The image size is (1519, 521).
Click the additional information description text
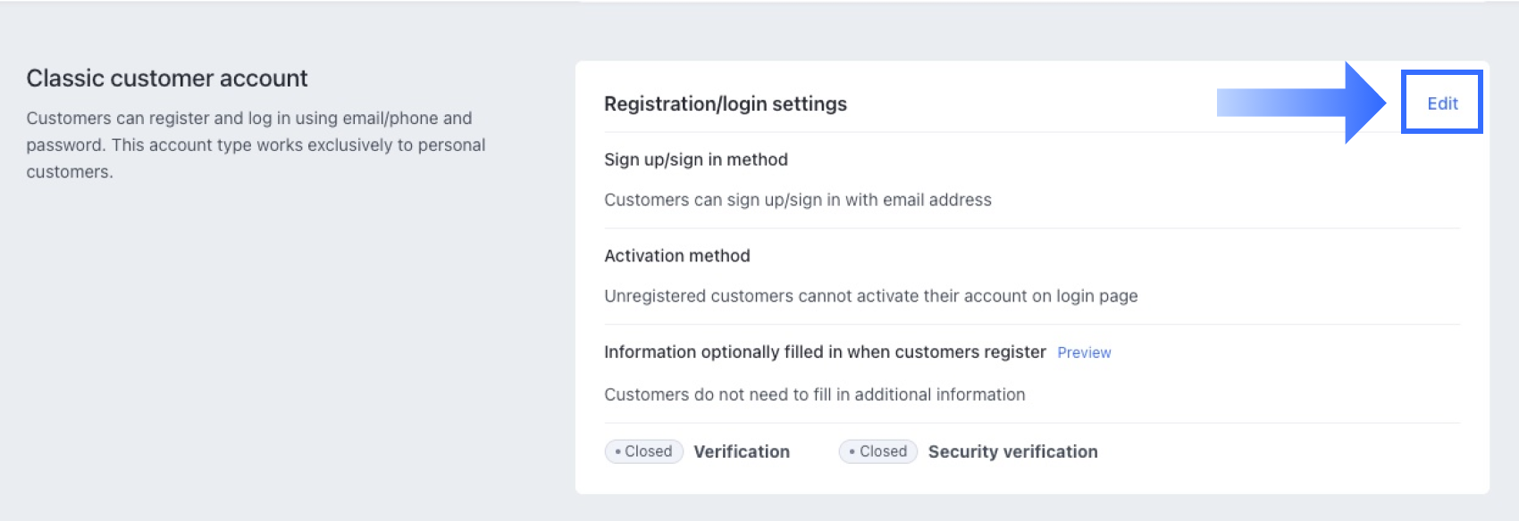point(815,394)
